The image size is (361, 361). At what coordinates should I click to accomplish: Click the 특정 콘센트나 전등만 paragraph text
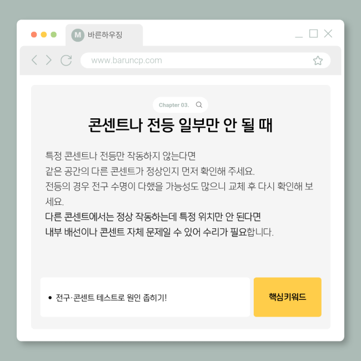coord(121,156)
